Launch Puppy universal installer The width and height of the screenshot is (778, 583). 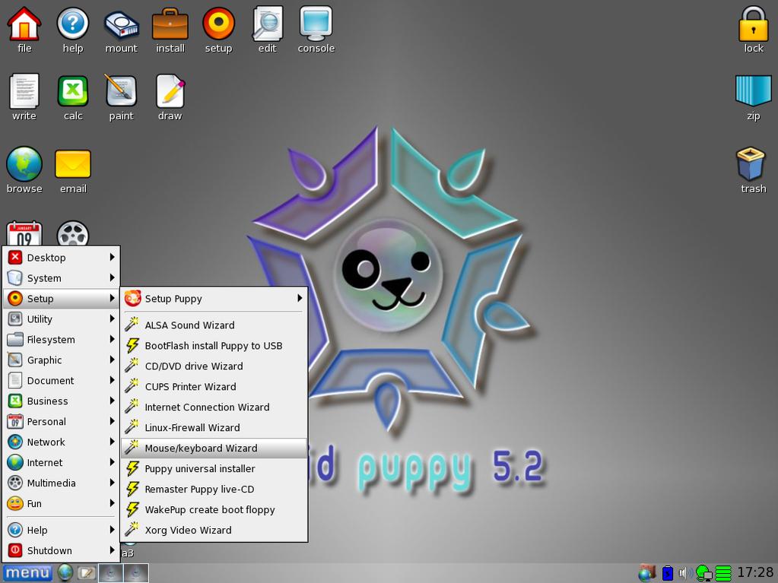(214, 468)
